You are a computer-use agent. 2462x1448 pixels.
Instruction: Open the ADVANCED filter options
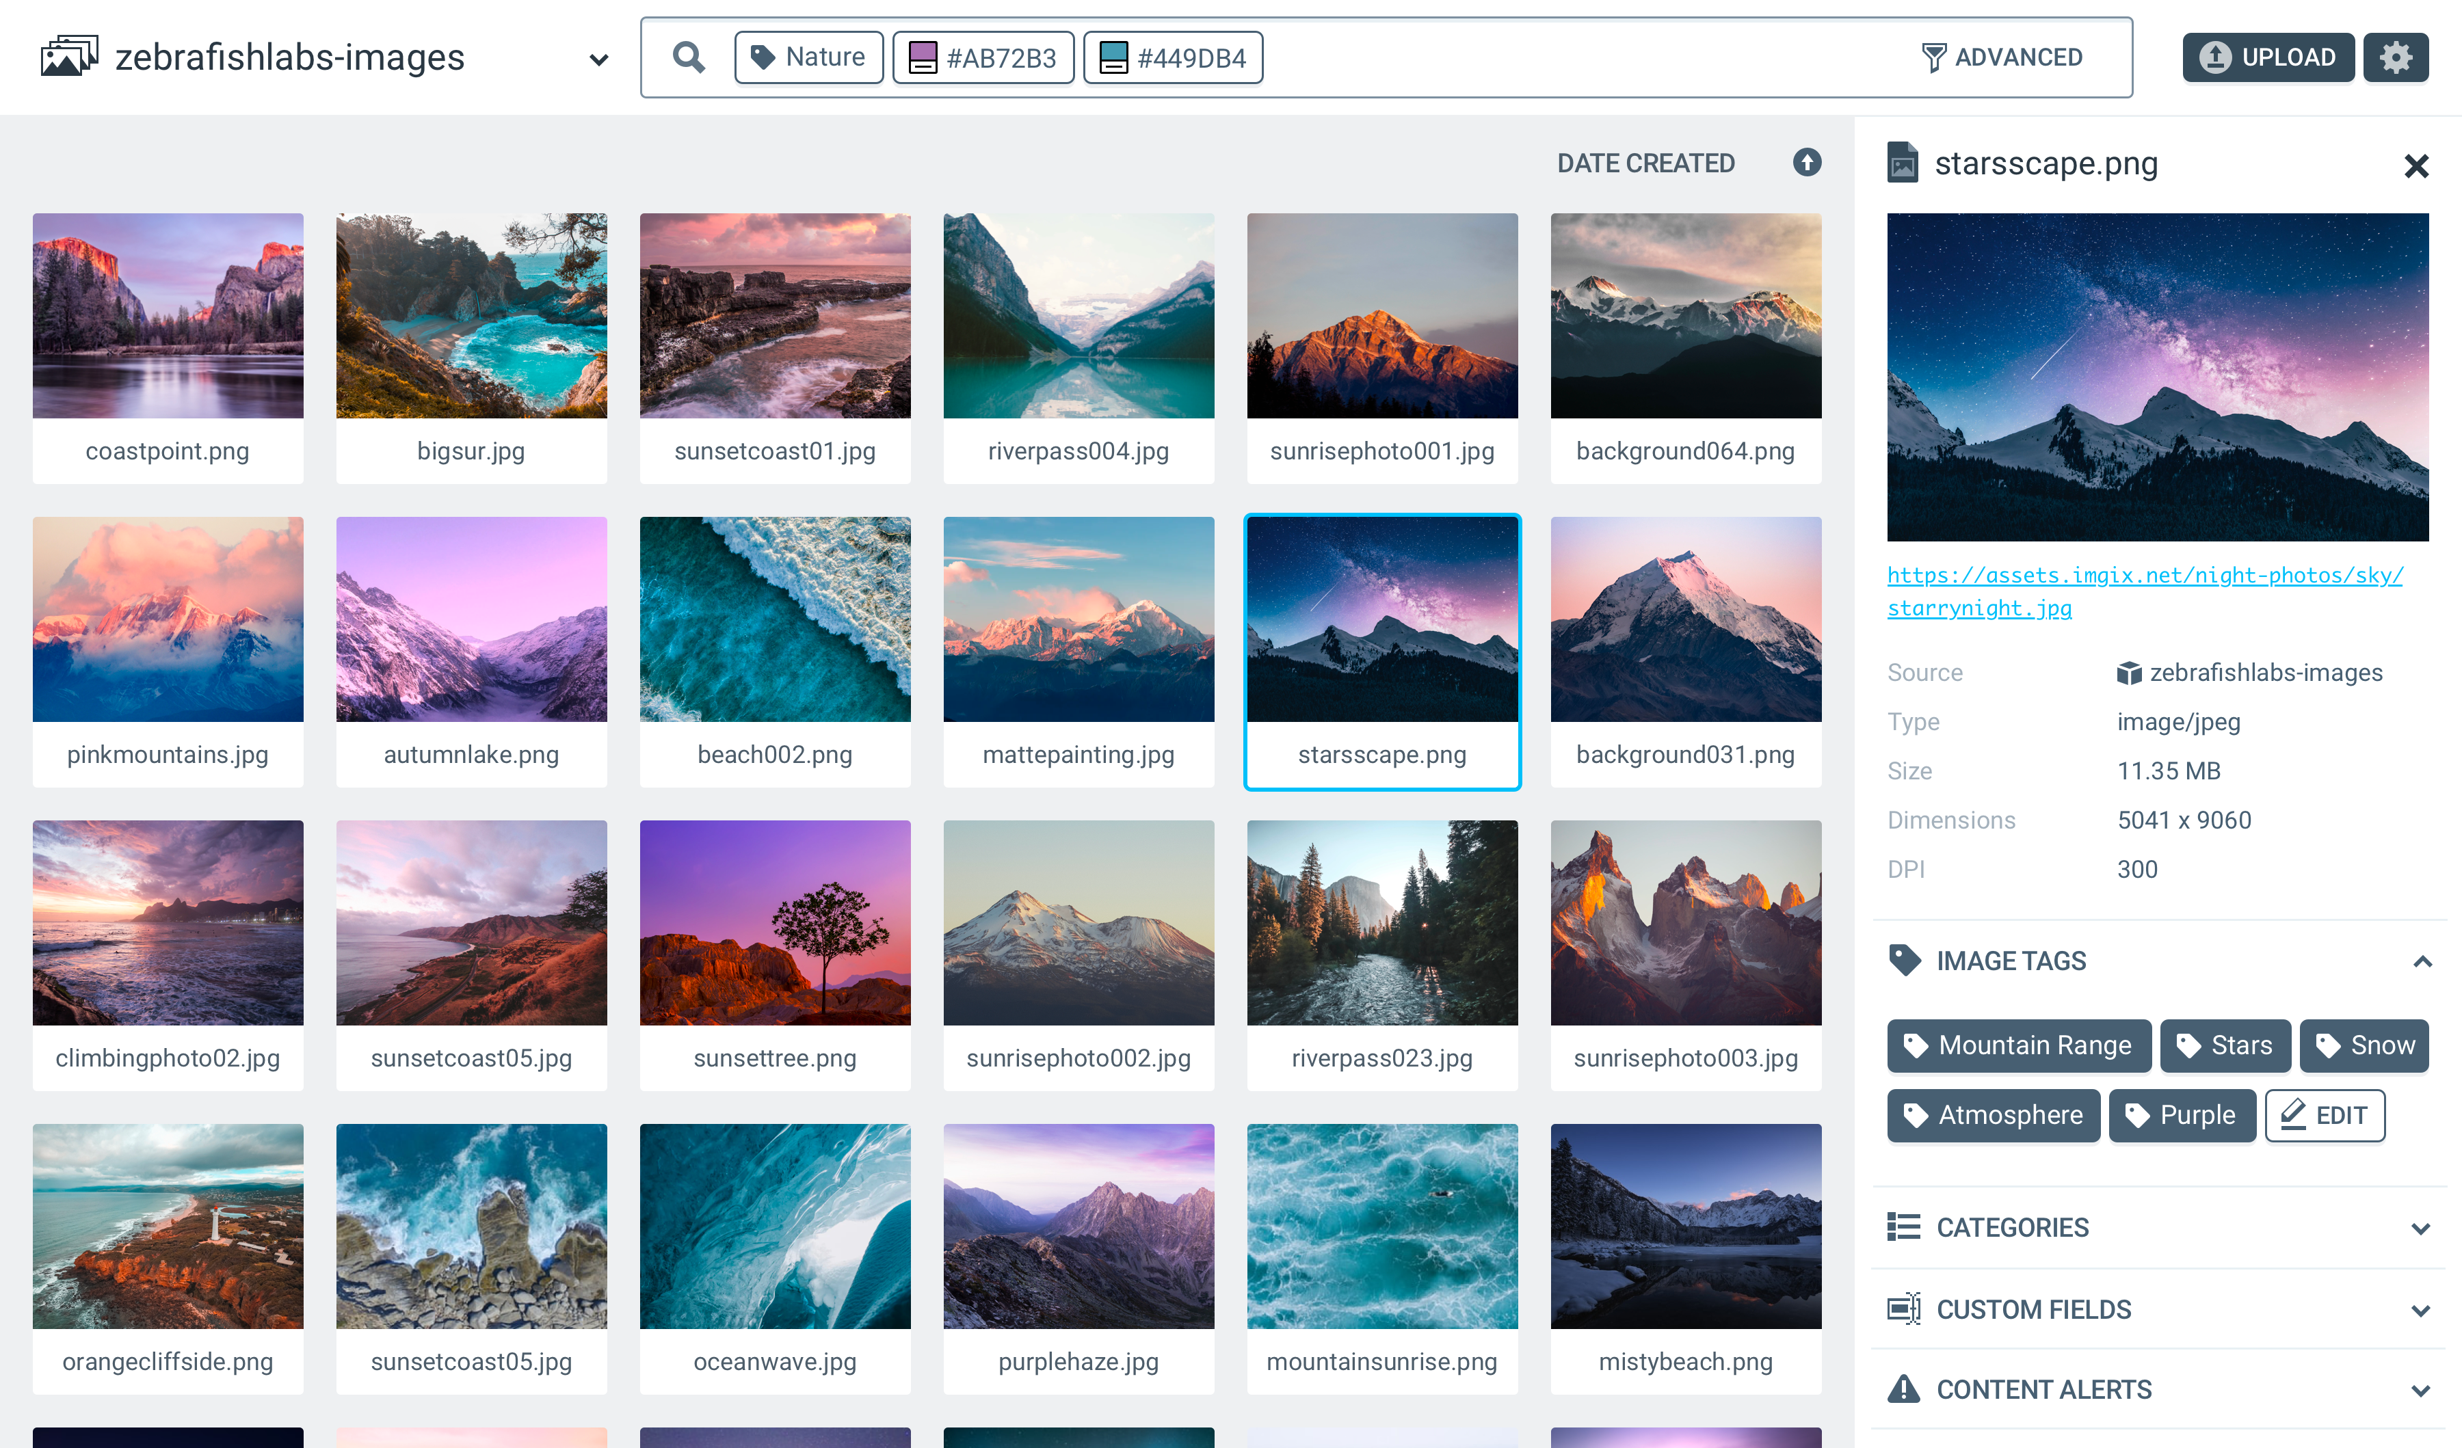(x=2002, y=57)
